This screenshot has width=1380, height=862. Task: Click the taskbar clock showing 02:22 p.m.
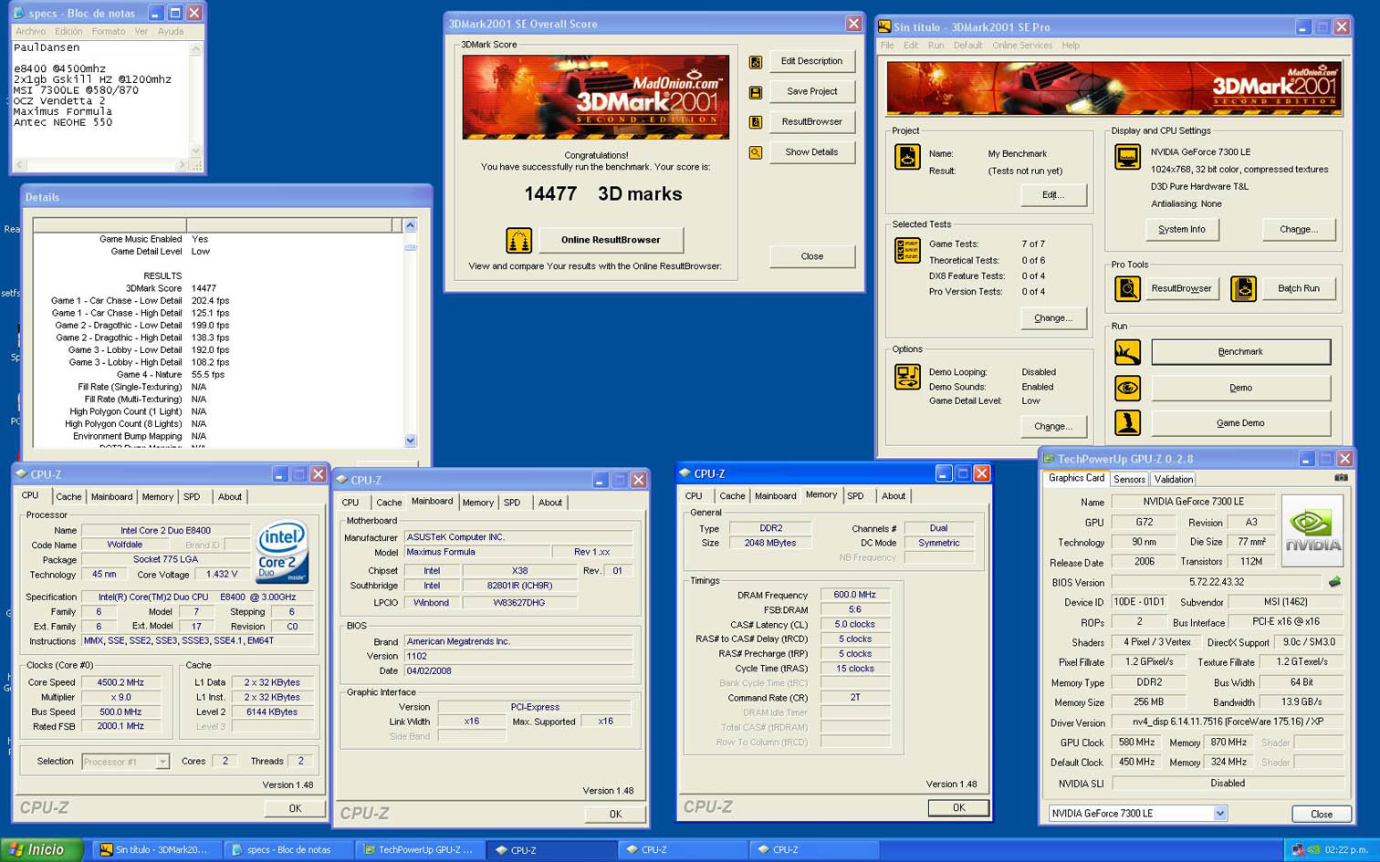[x=1345, y=850]
